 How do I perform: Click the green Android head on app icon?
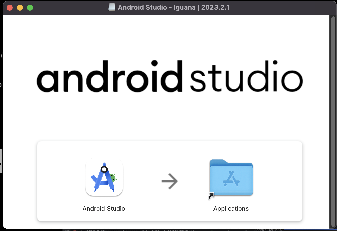(x=113, y=178)
